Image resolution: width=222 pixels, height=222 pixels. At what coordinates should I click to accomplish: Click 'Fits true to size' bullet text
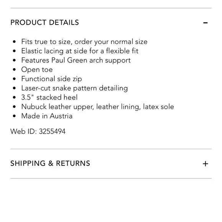point(47,42)
